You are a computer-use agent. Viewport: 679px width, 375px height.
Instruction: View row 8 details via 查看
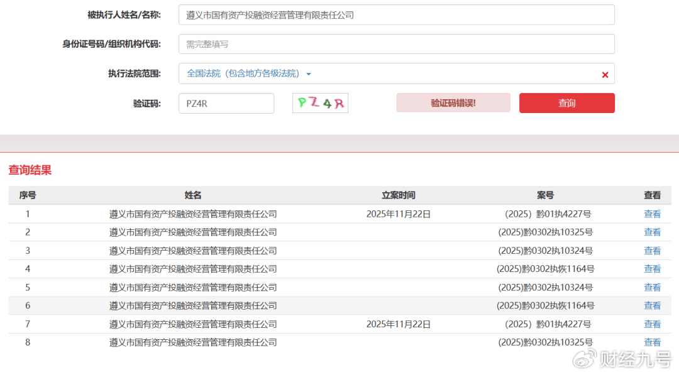[x=652, y=342]
